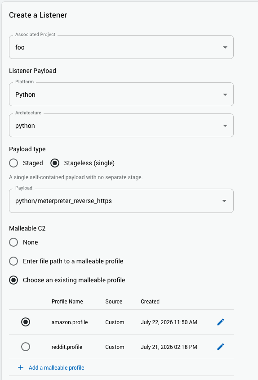The image size is (258, 380).
Task: Expand the Platform dropdown arrow
Action: point(225,95)
